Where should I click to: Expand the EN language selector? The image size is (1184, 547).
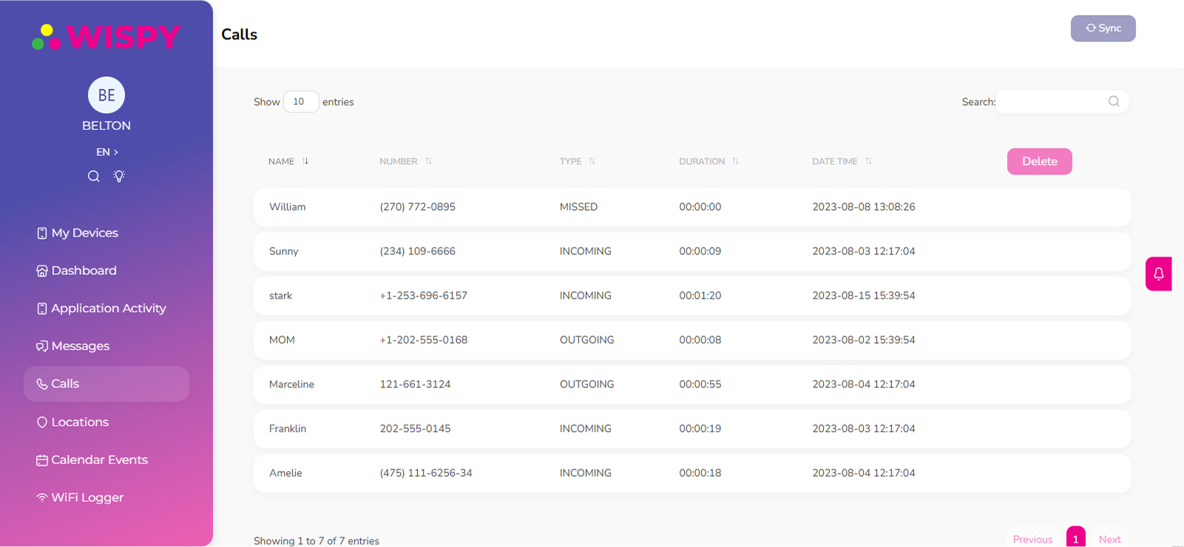coord(107,152)
